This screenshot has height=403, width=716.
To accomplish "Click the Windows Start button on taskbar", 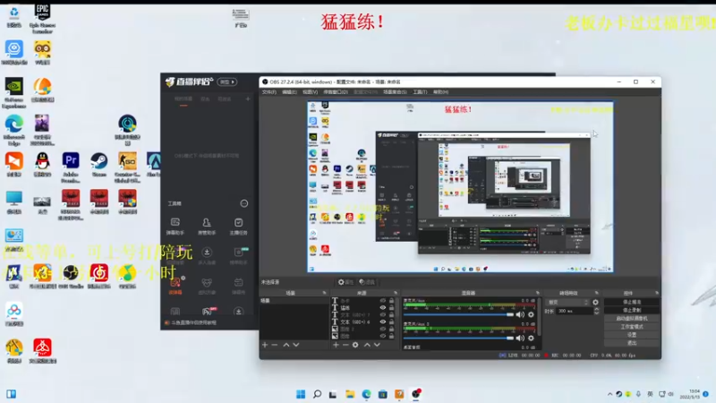I will [x=301, y=394].
